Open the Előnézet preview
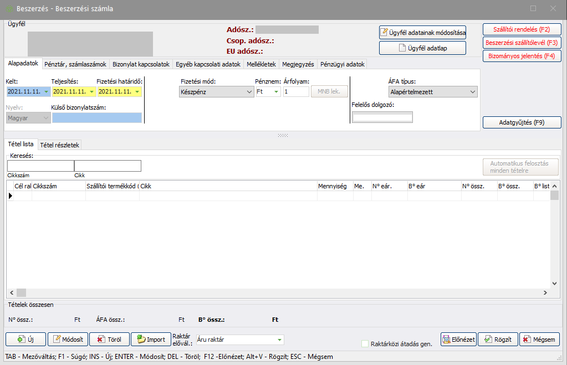Screen dimensions: 567x365 click(x=458, y=339)
